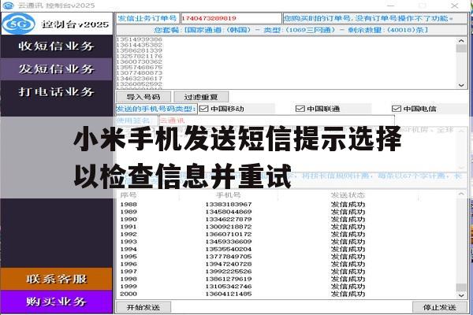
Task: Open 联系客服 contact support
Action: pyautogui.click(x=57, y=279)
